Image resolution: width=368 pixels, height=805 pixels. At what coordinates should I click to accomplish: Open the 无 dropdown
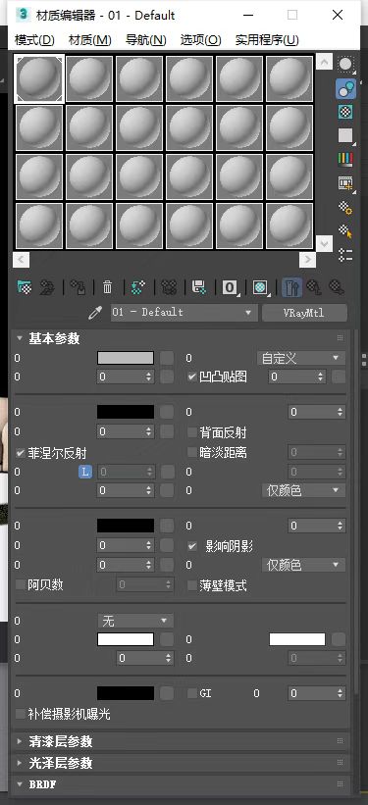pyautogui.click(x=135, y=622)
